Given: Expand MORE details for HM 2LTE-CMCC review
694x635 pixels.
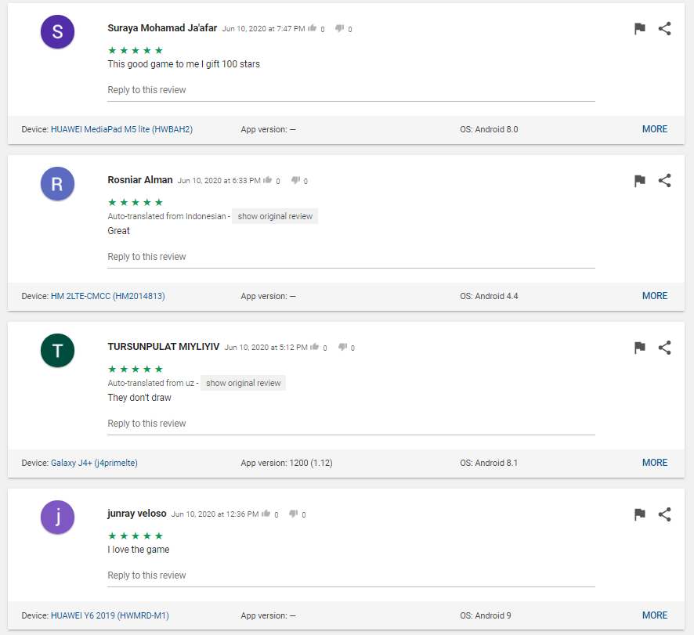Looking at the screenshot, I should point(654,296).
